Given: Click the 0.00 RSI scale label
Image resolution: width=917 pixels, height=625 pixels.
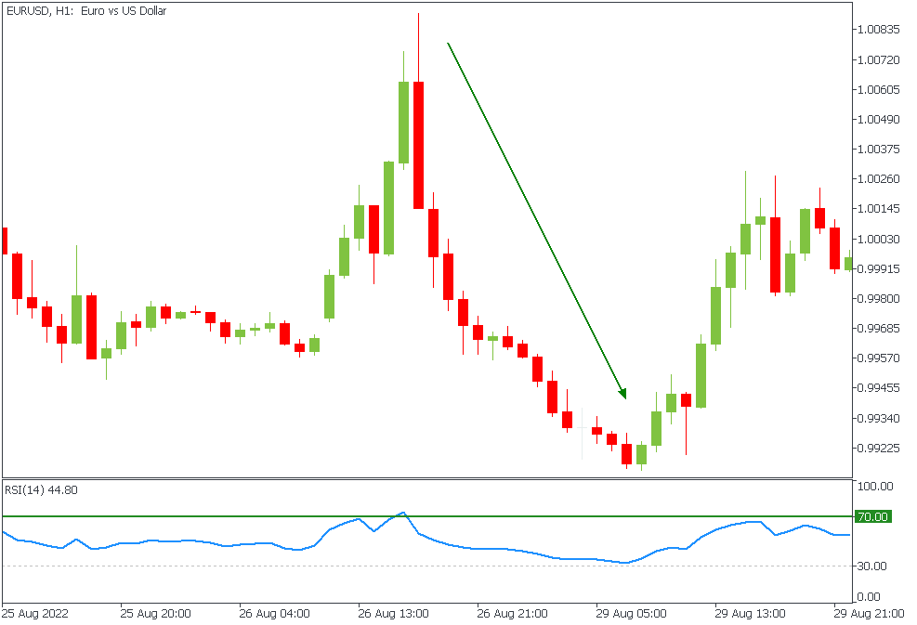Looking at the screenshot, I should point(869,597).
